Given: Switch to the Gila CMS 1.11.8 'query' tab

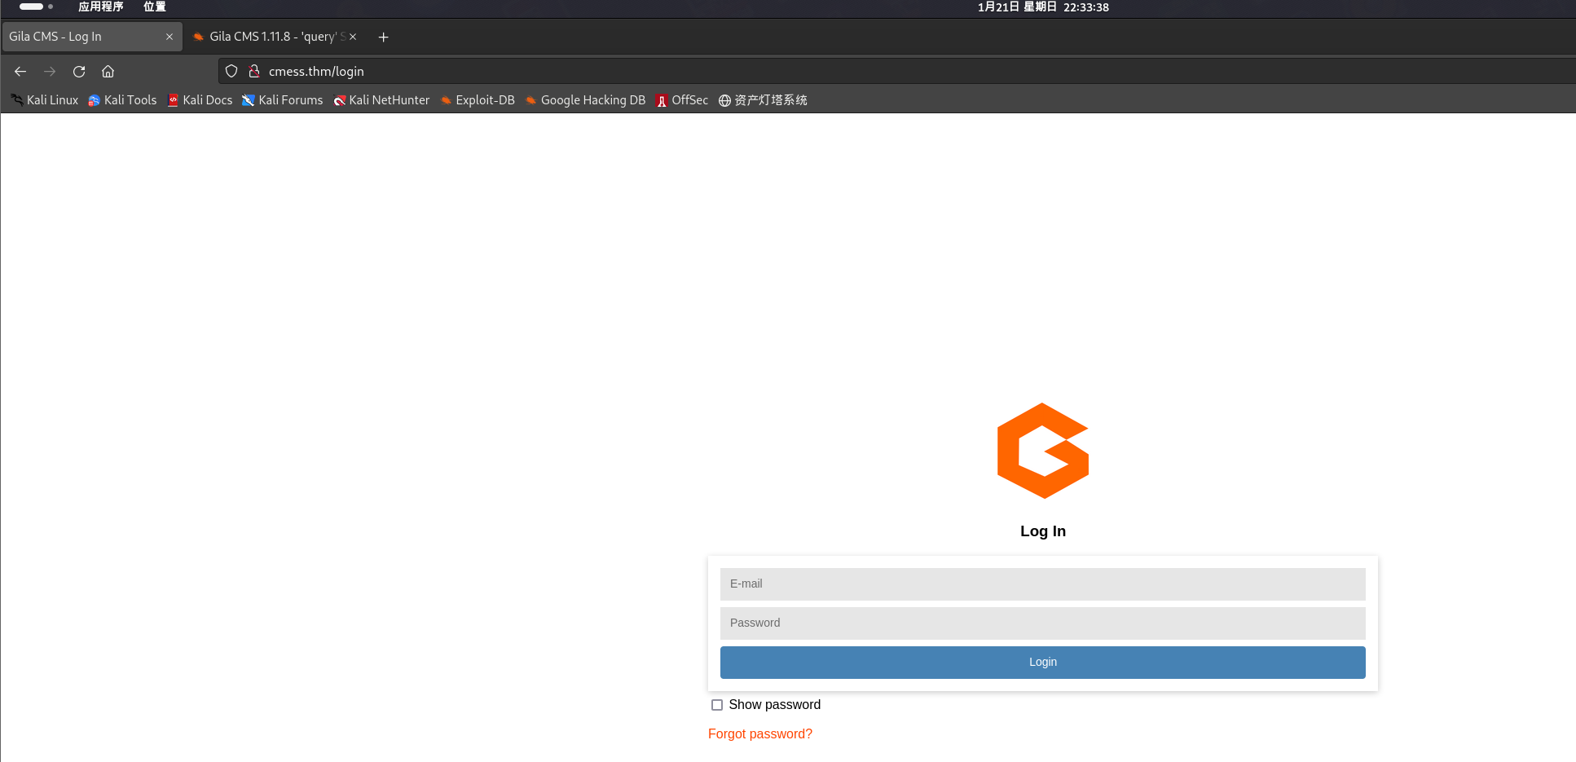Looking at the screenshot, I should click(275, 37).
